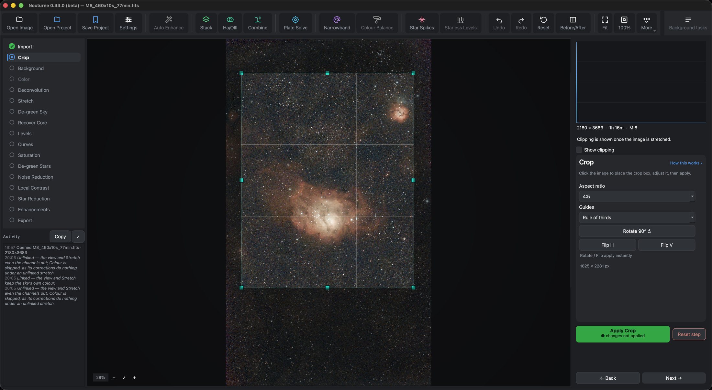The image size is (712, 390).
Task: Select the Crop workflow step
Action: [44, 57]
